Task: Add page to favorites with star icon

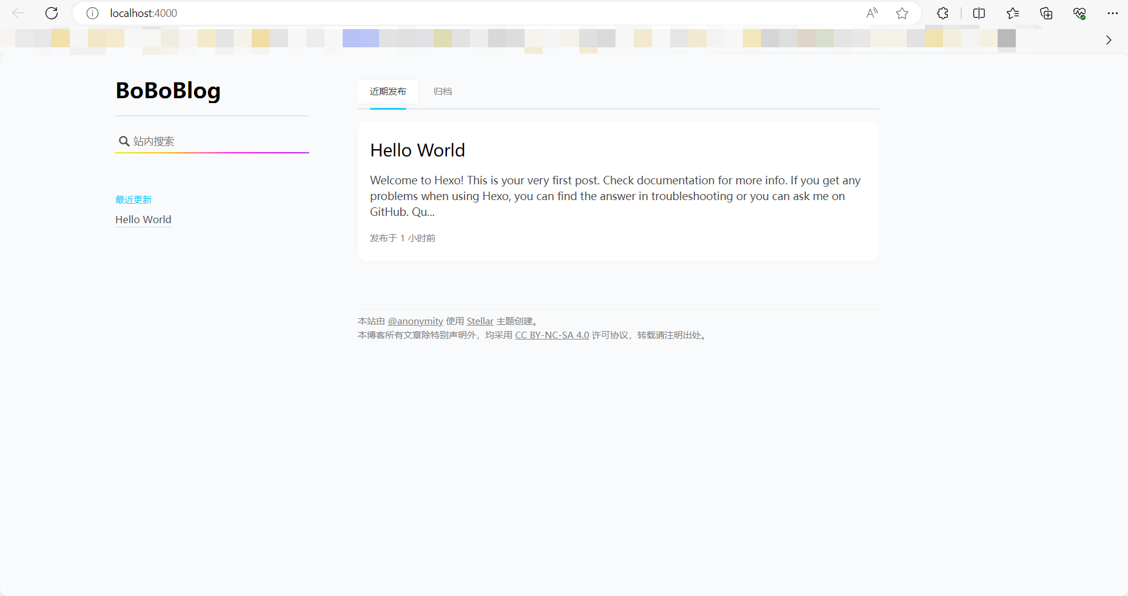Action: tap(902, 13)
